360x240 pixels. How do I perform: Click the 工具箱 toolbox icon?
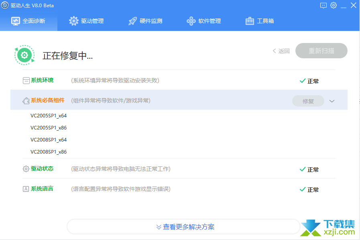(250, 21)
